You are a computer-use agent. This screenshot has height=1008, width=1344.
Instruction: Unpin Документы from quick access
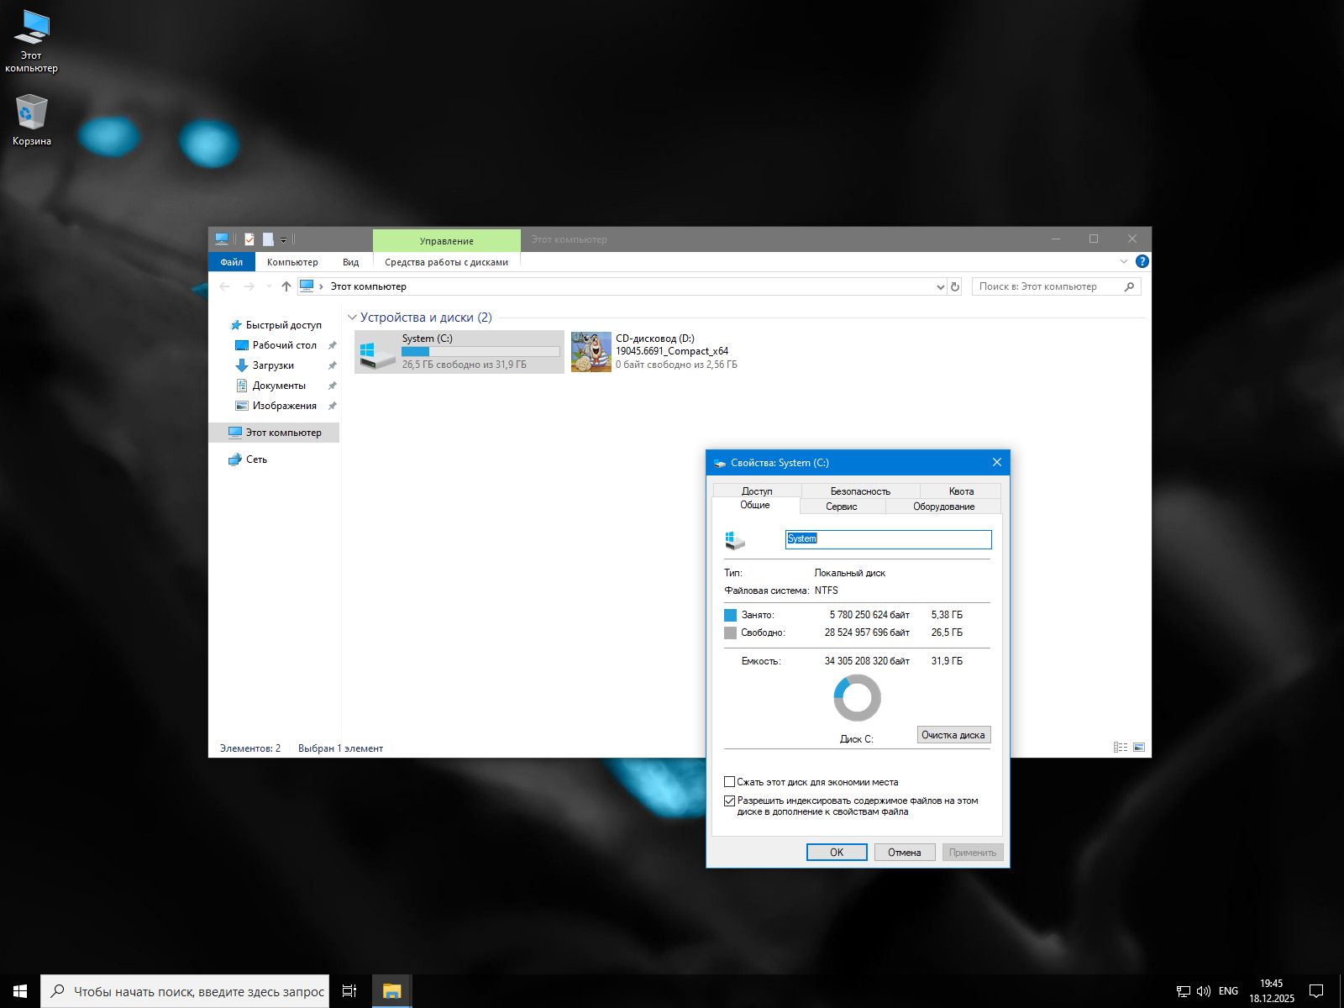332,386
